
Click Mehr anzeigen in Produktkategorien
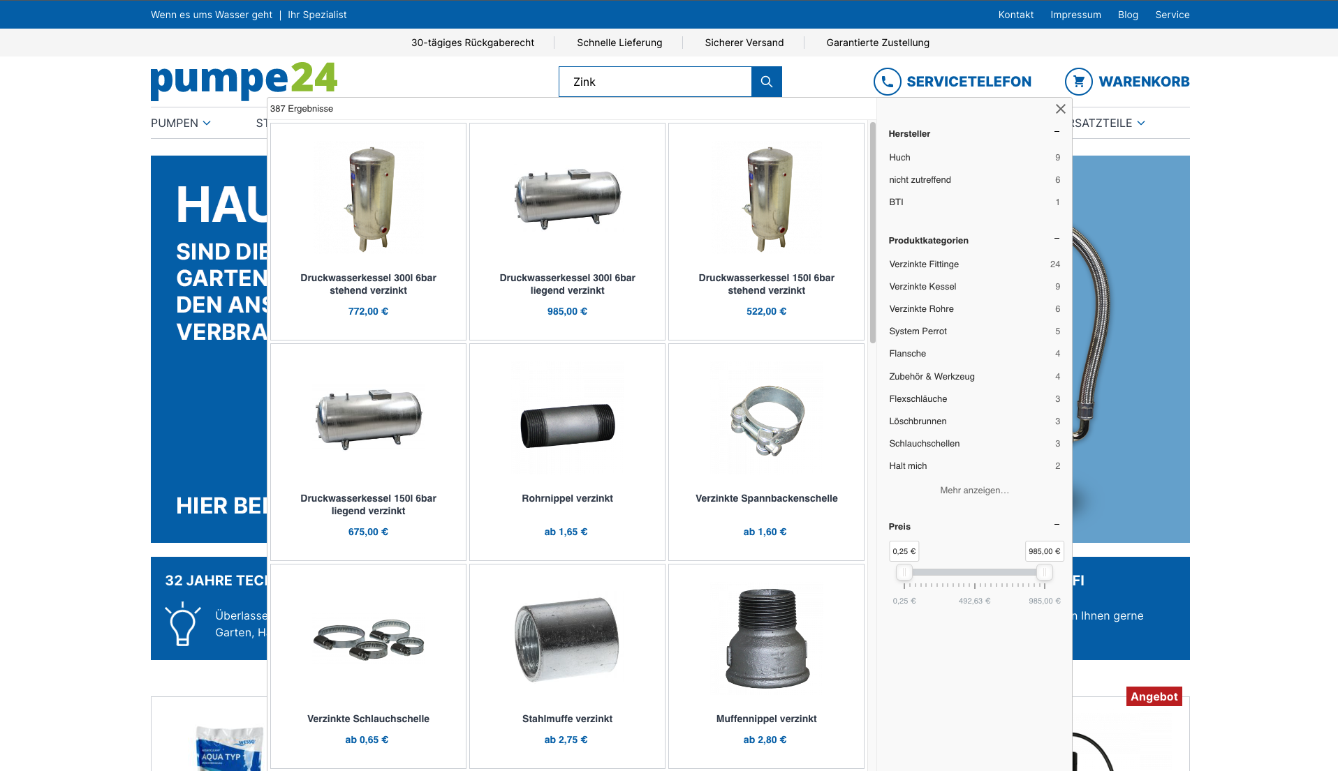point(974,490)
